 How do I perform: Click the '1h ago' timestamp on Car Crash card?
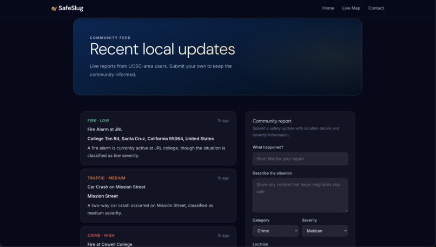pos(223,178)
